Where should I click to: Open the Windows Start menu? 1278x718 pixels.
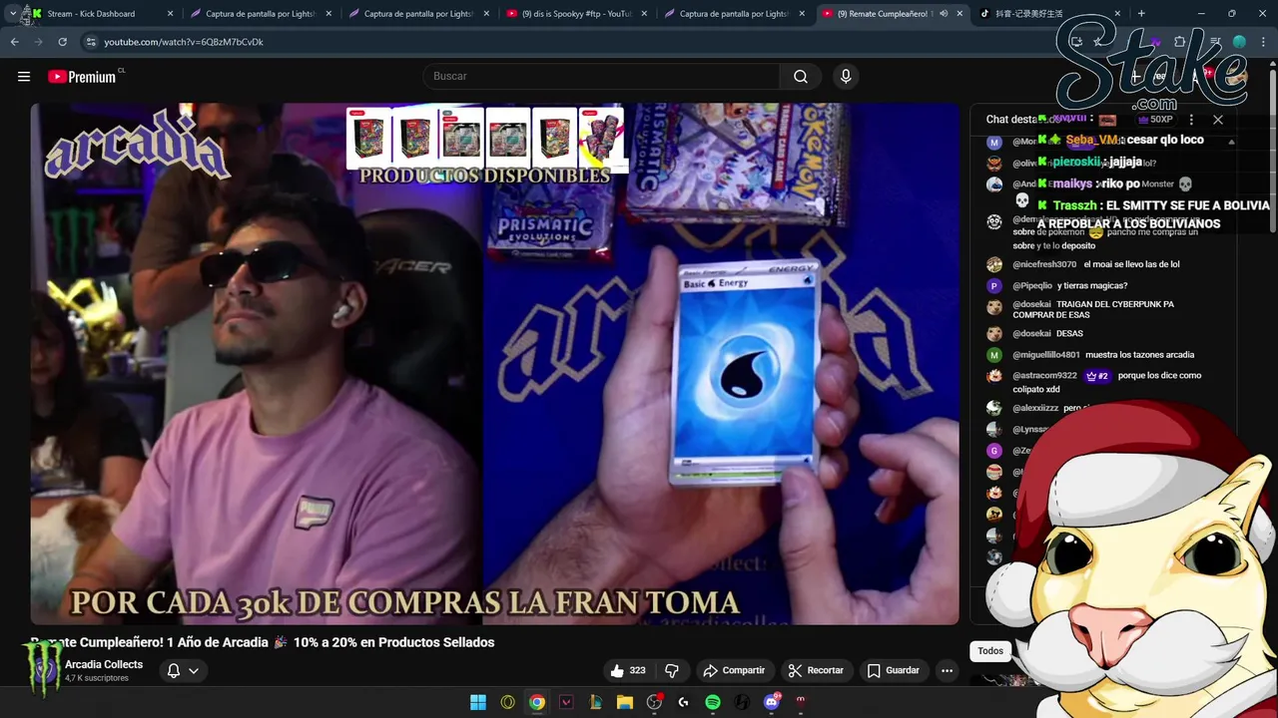click(x=478, y=702)
